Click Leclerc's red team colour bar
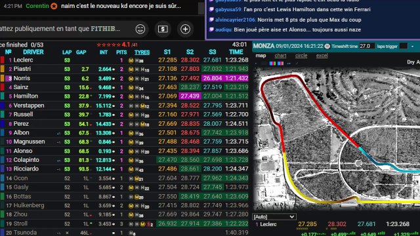420x236 pixels. click(2, 60)
